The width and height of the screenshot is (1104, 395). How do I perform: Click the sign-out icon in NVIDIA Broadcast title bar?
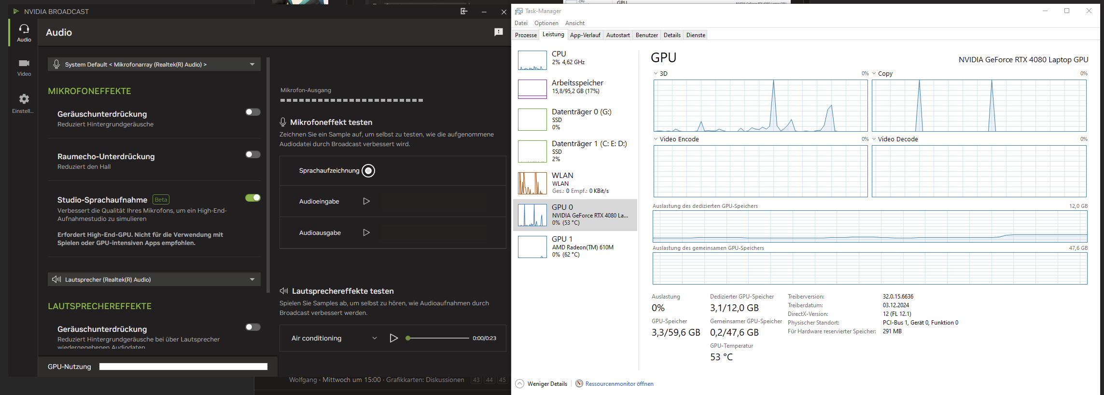(x=464, y=12)
